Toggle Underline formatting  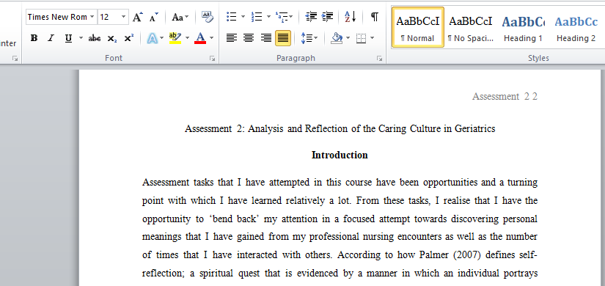[x=68, y=38]
